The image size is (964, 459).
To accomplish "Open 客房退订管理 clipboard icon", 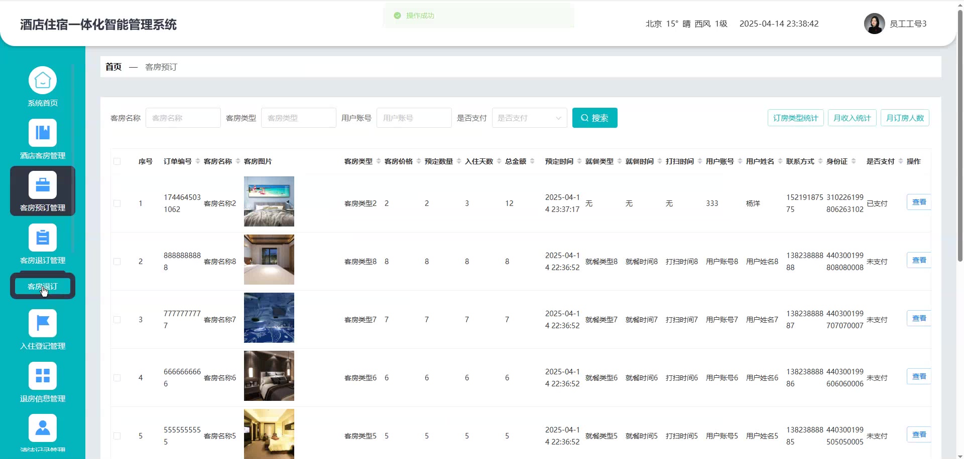I will pyautogui.click(x=43, y=238).
